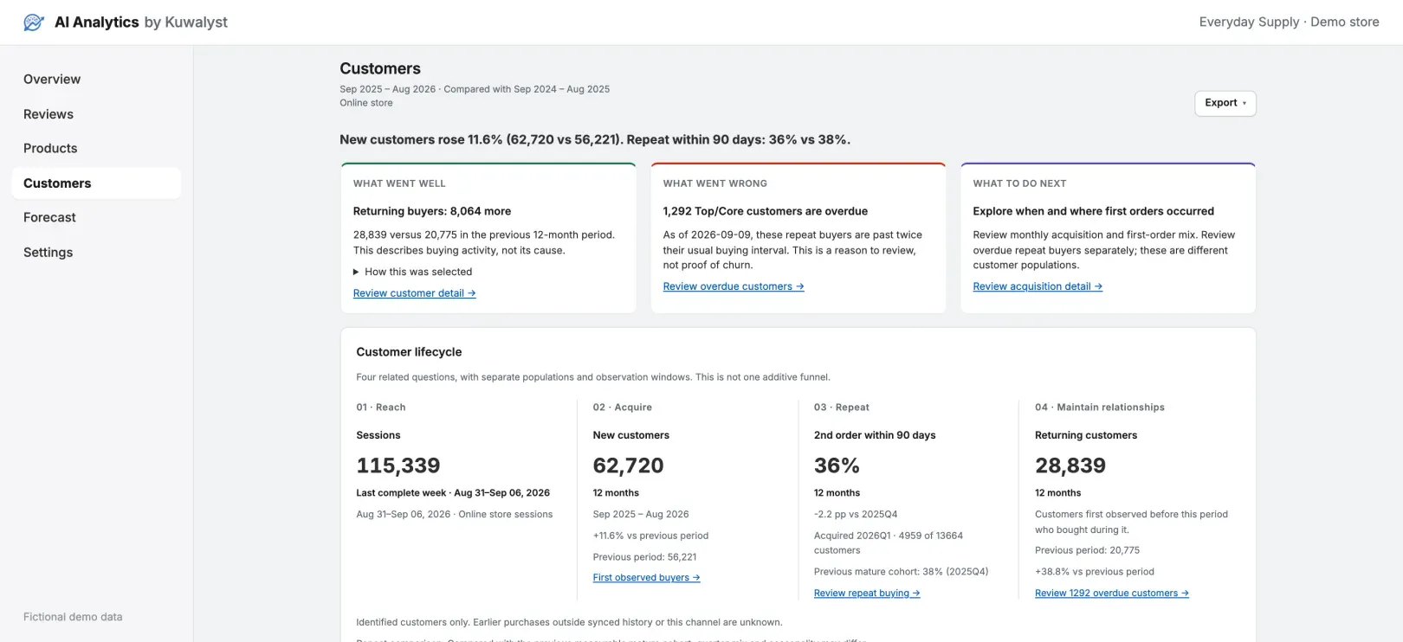Select Customers in the sidebar
Screen dimensions: 1403x642
pyautogui.click(x=96, y=183)
